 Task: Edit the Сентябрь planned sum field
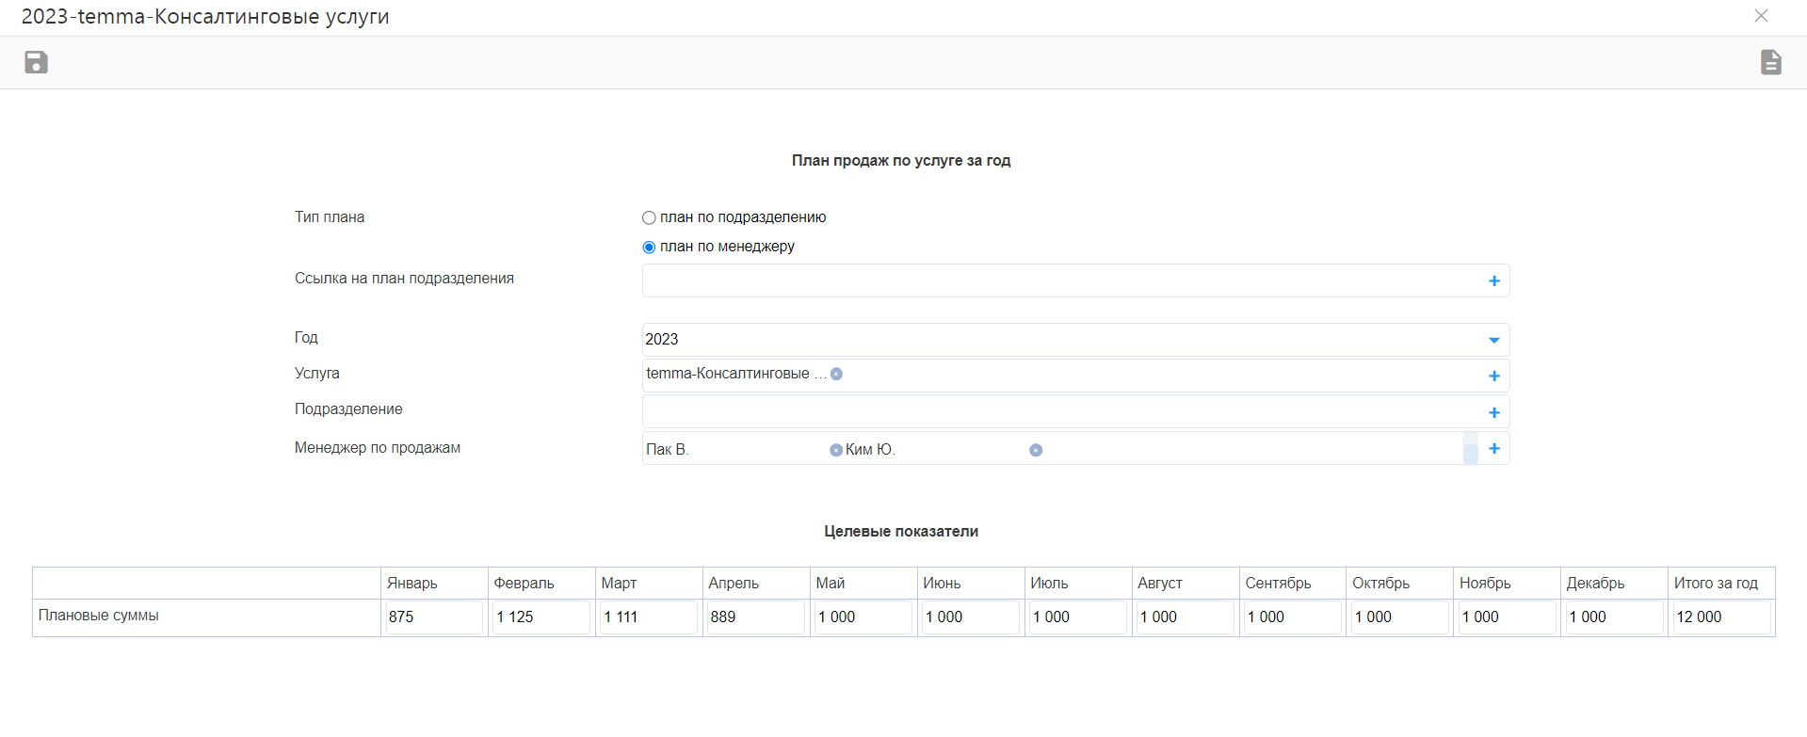(1293, 617)
